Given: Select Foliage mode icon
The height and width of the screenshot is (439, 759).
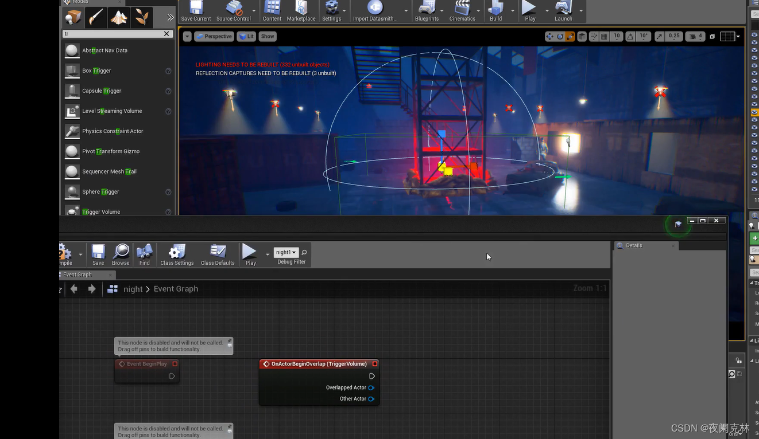Looking at the screenshot, I should tap(141, 18).
